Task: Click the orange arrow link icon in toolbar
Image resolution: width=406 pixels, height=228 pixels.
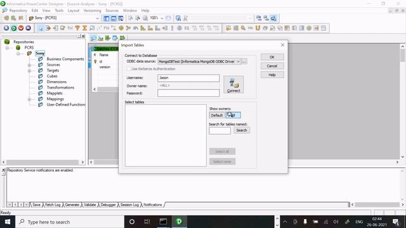Action: [x=48, y=28]
